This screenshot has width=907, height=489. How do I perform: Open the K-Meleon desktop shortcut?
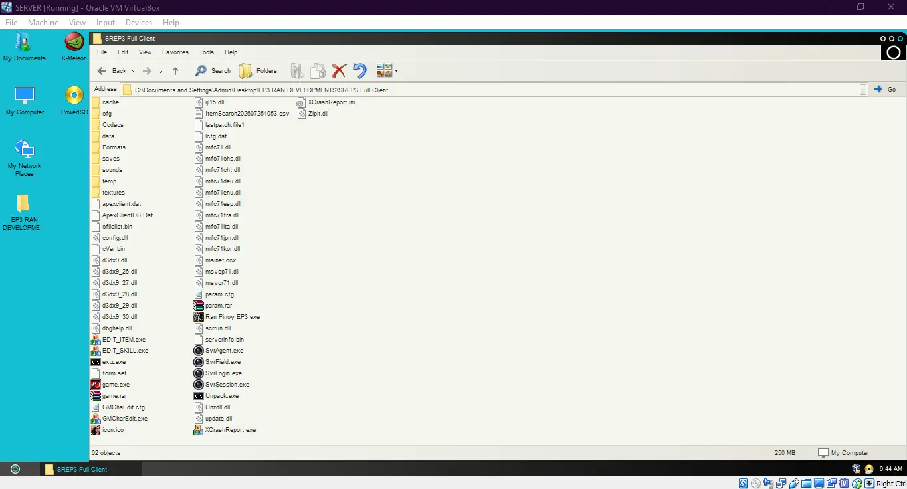tap(74, 47)
